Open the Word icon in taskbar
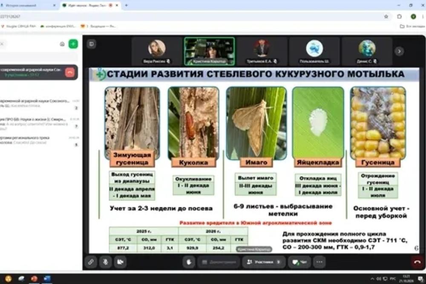The width and height of the screenshot is (426, 284). pyautogui.click(x=47, y=278)
